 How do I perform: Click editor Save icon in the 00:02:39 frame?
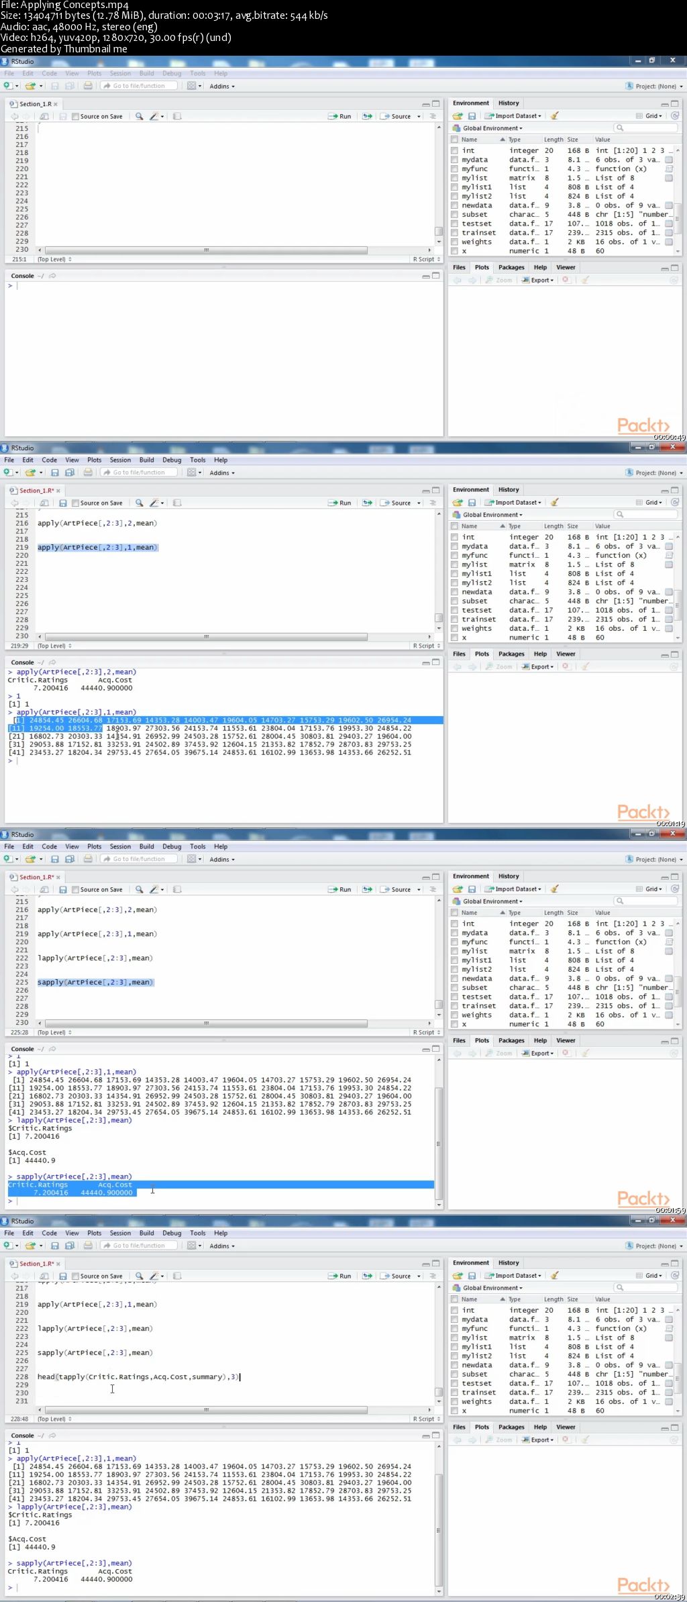(62, 1276)
